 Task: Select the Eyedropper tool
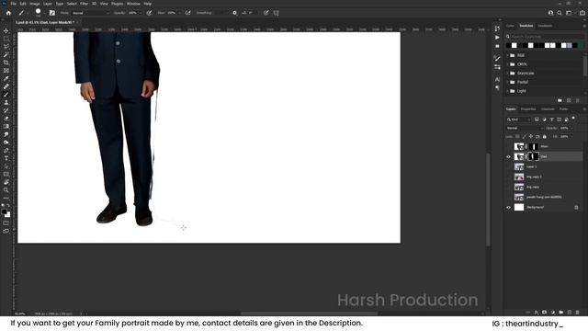(x=6, y=78)
